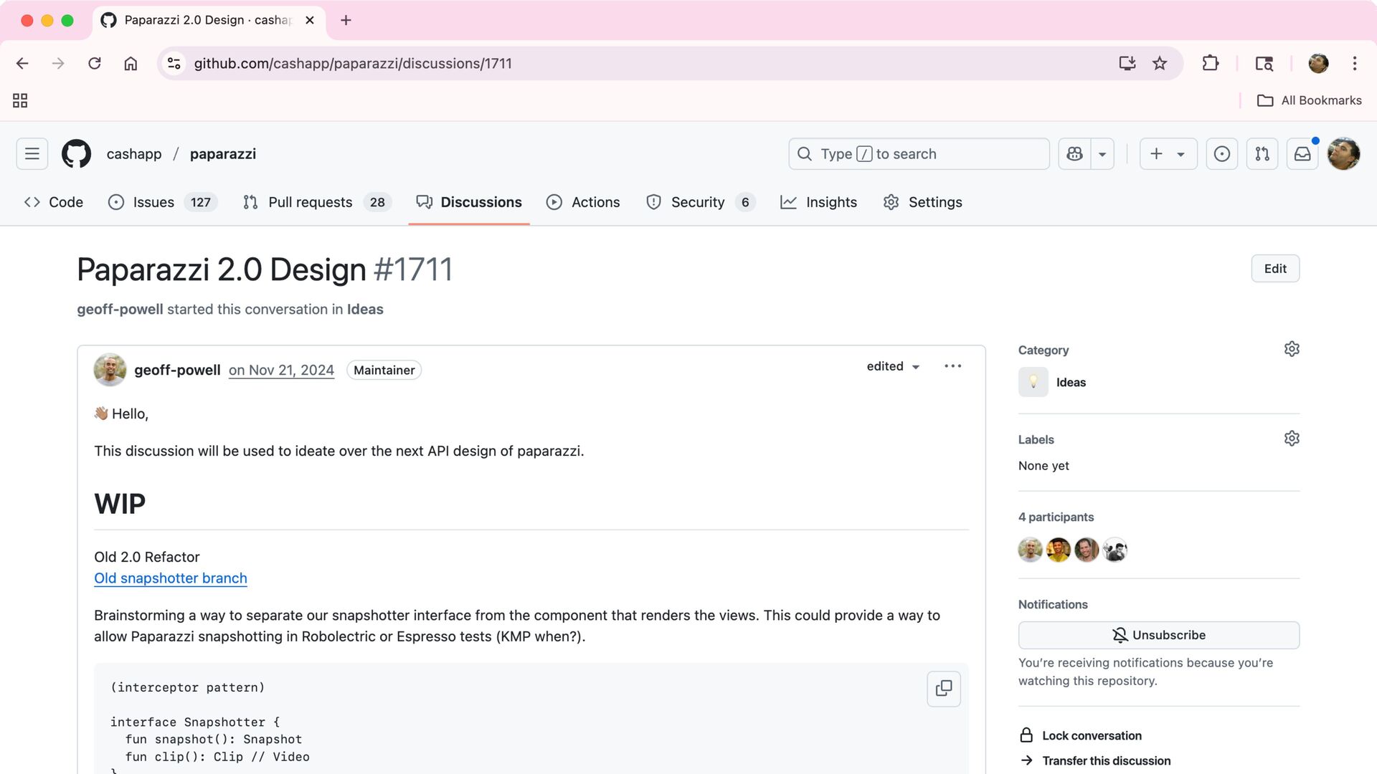Open the Old snapshotter branch link

click(171, 578)
